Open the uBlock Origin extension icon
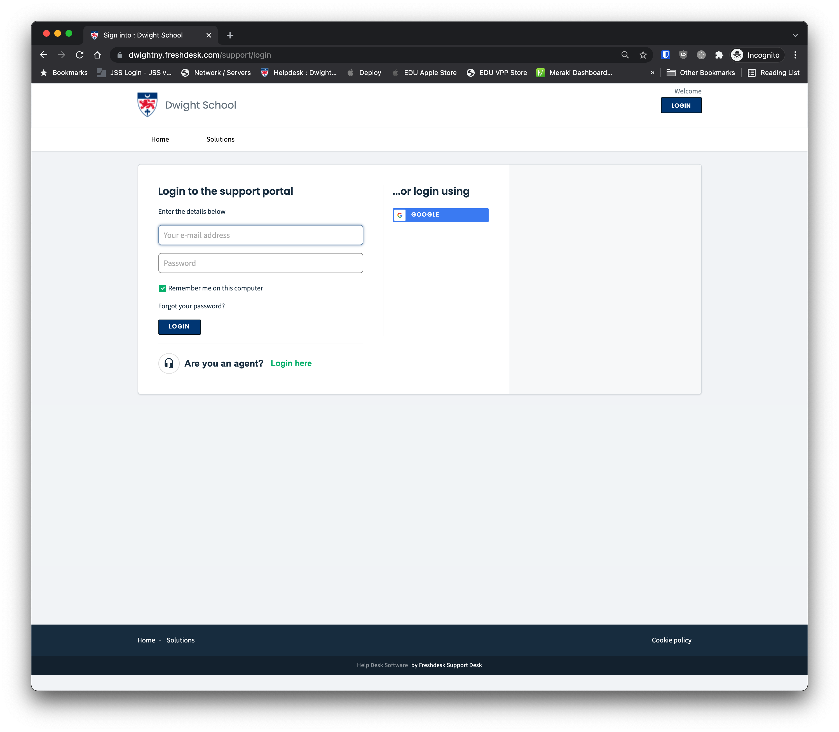This screenshot has height=732, width=839. pyautogui.click(x=683, y=55)
